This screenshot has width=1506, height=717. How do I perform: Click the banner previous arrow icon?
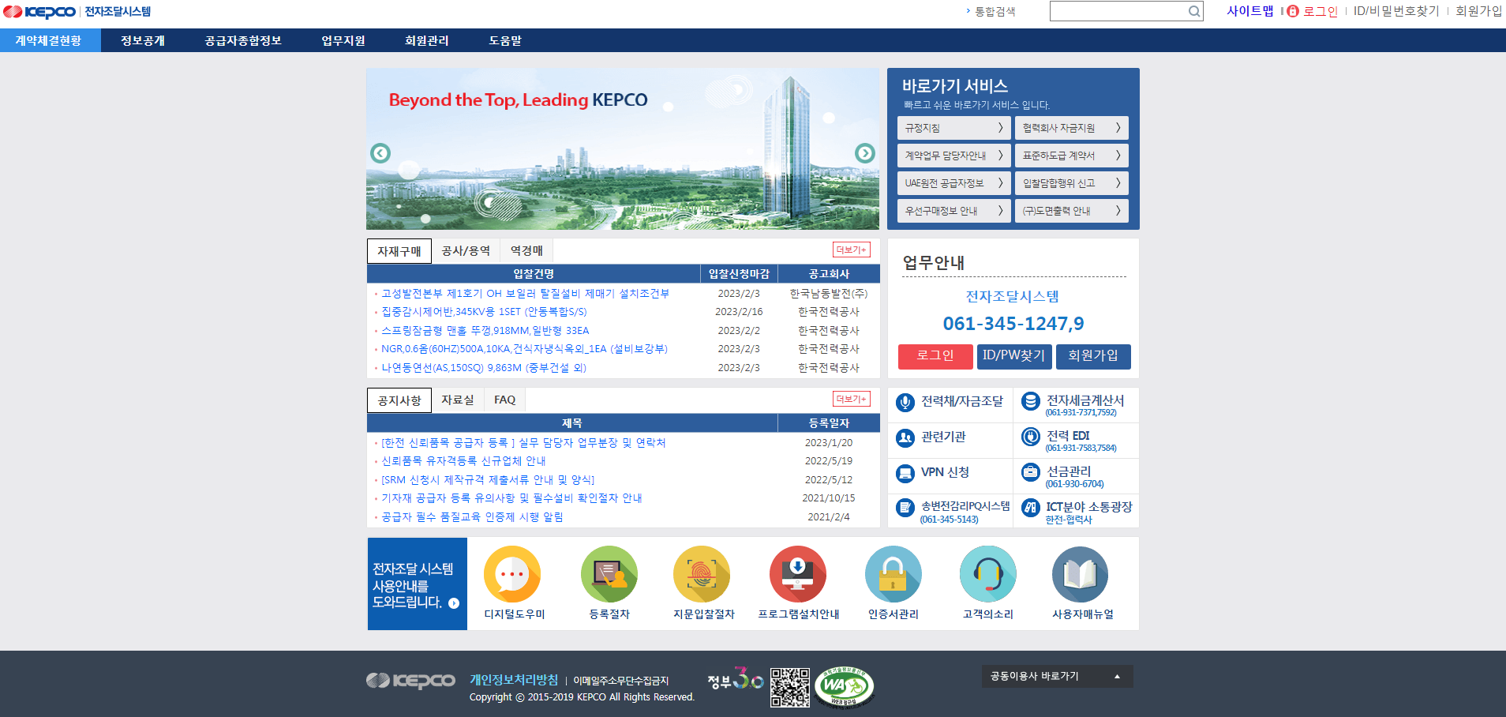(380, 153)
